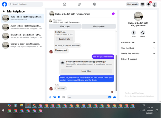Click the chat scrollbar up arrow
The image size is (161, 118).
coord(116,31)
